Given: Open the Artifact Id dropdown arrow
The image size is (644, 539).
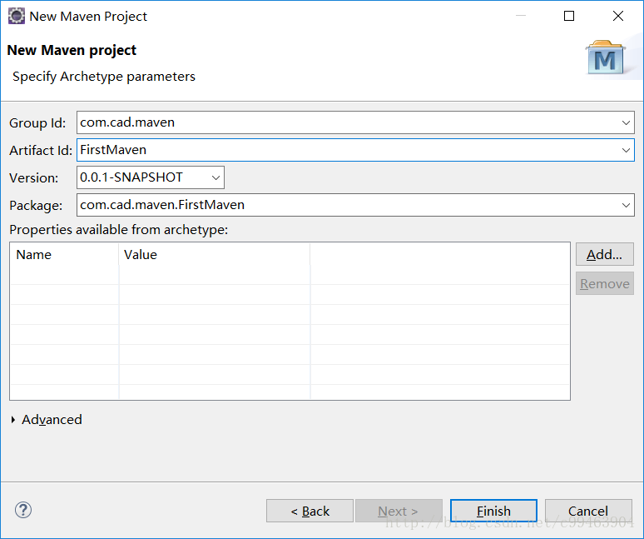Looking at the screenshot, I should pos(626,150).
